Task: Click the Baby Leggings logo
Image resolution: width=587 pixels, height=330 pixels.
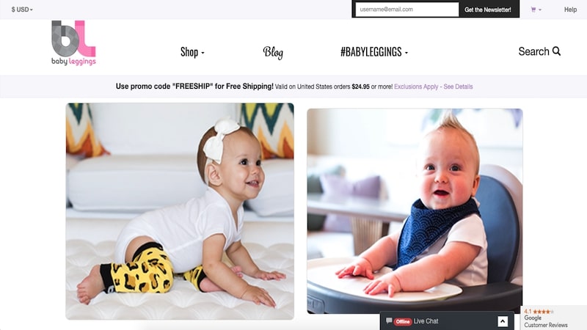Action: pyautogui.click(x=74, y=43)
